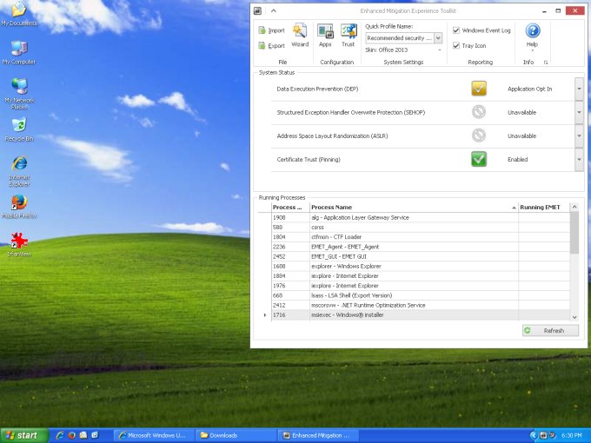Select the csrss process row
This screenshot has width=591, height=443.
(x=421, y=228)
